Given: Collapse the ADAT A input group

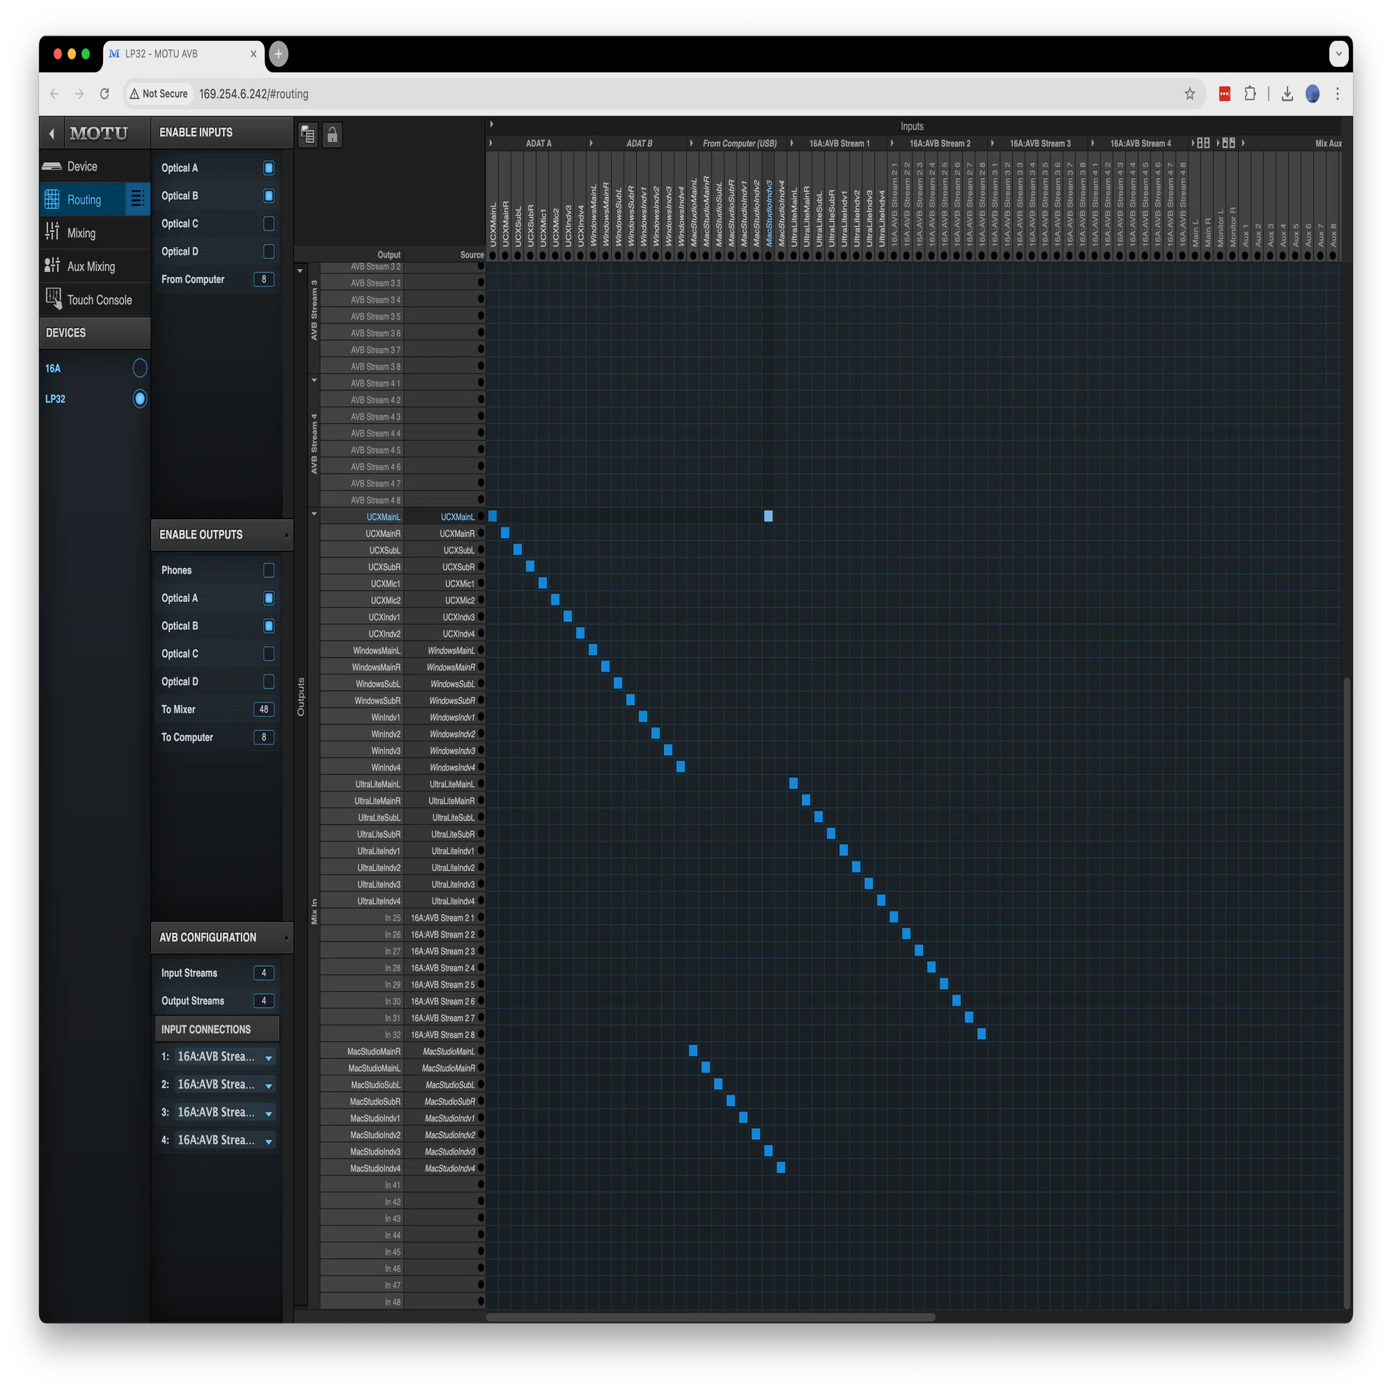Looking at the screenshot, I should click(x=491, y=143).
